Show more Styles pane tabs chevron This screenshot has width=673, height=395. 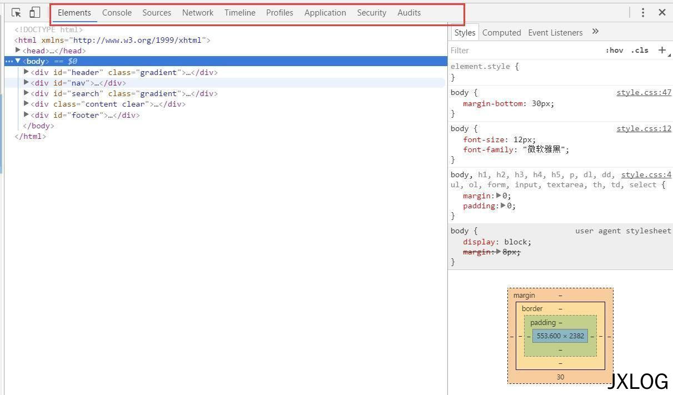click(595, 32)
